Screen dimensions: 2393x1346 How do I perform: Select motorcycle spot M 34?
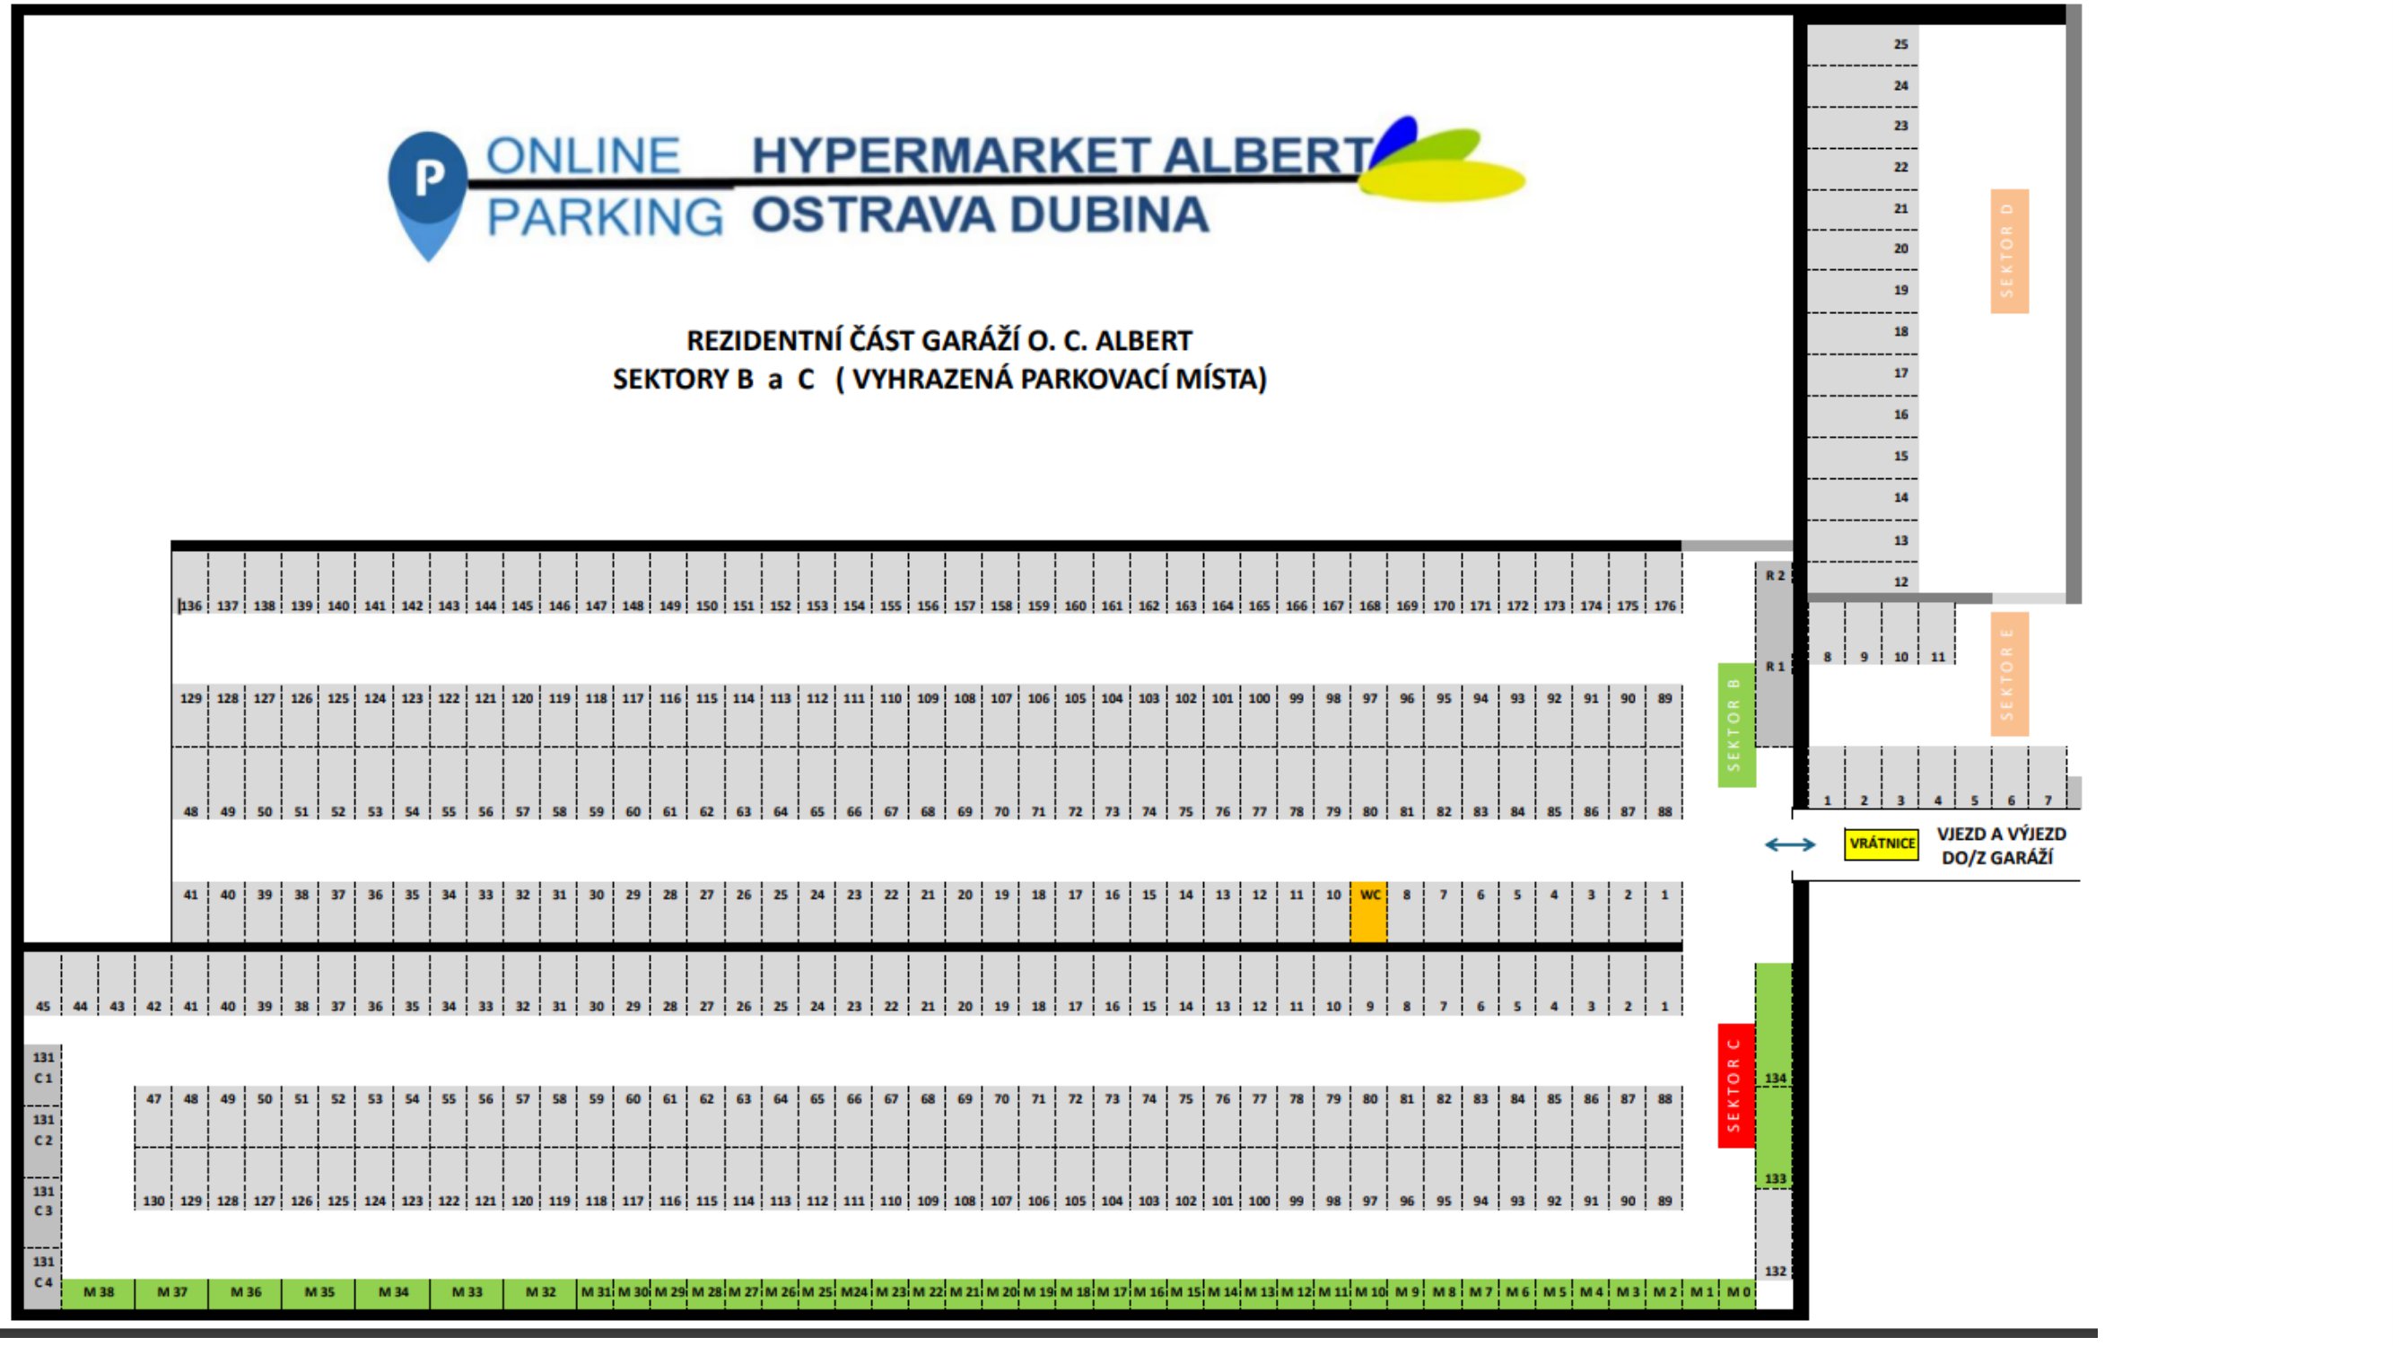(393, 1293)
